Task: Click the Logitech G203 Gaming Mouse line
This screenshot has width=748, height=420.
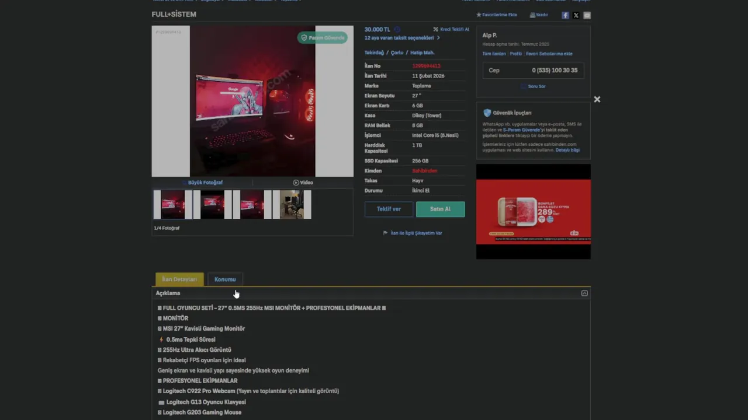Action: 200,412
